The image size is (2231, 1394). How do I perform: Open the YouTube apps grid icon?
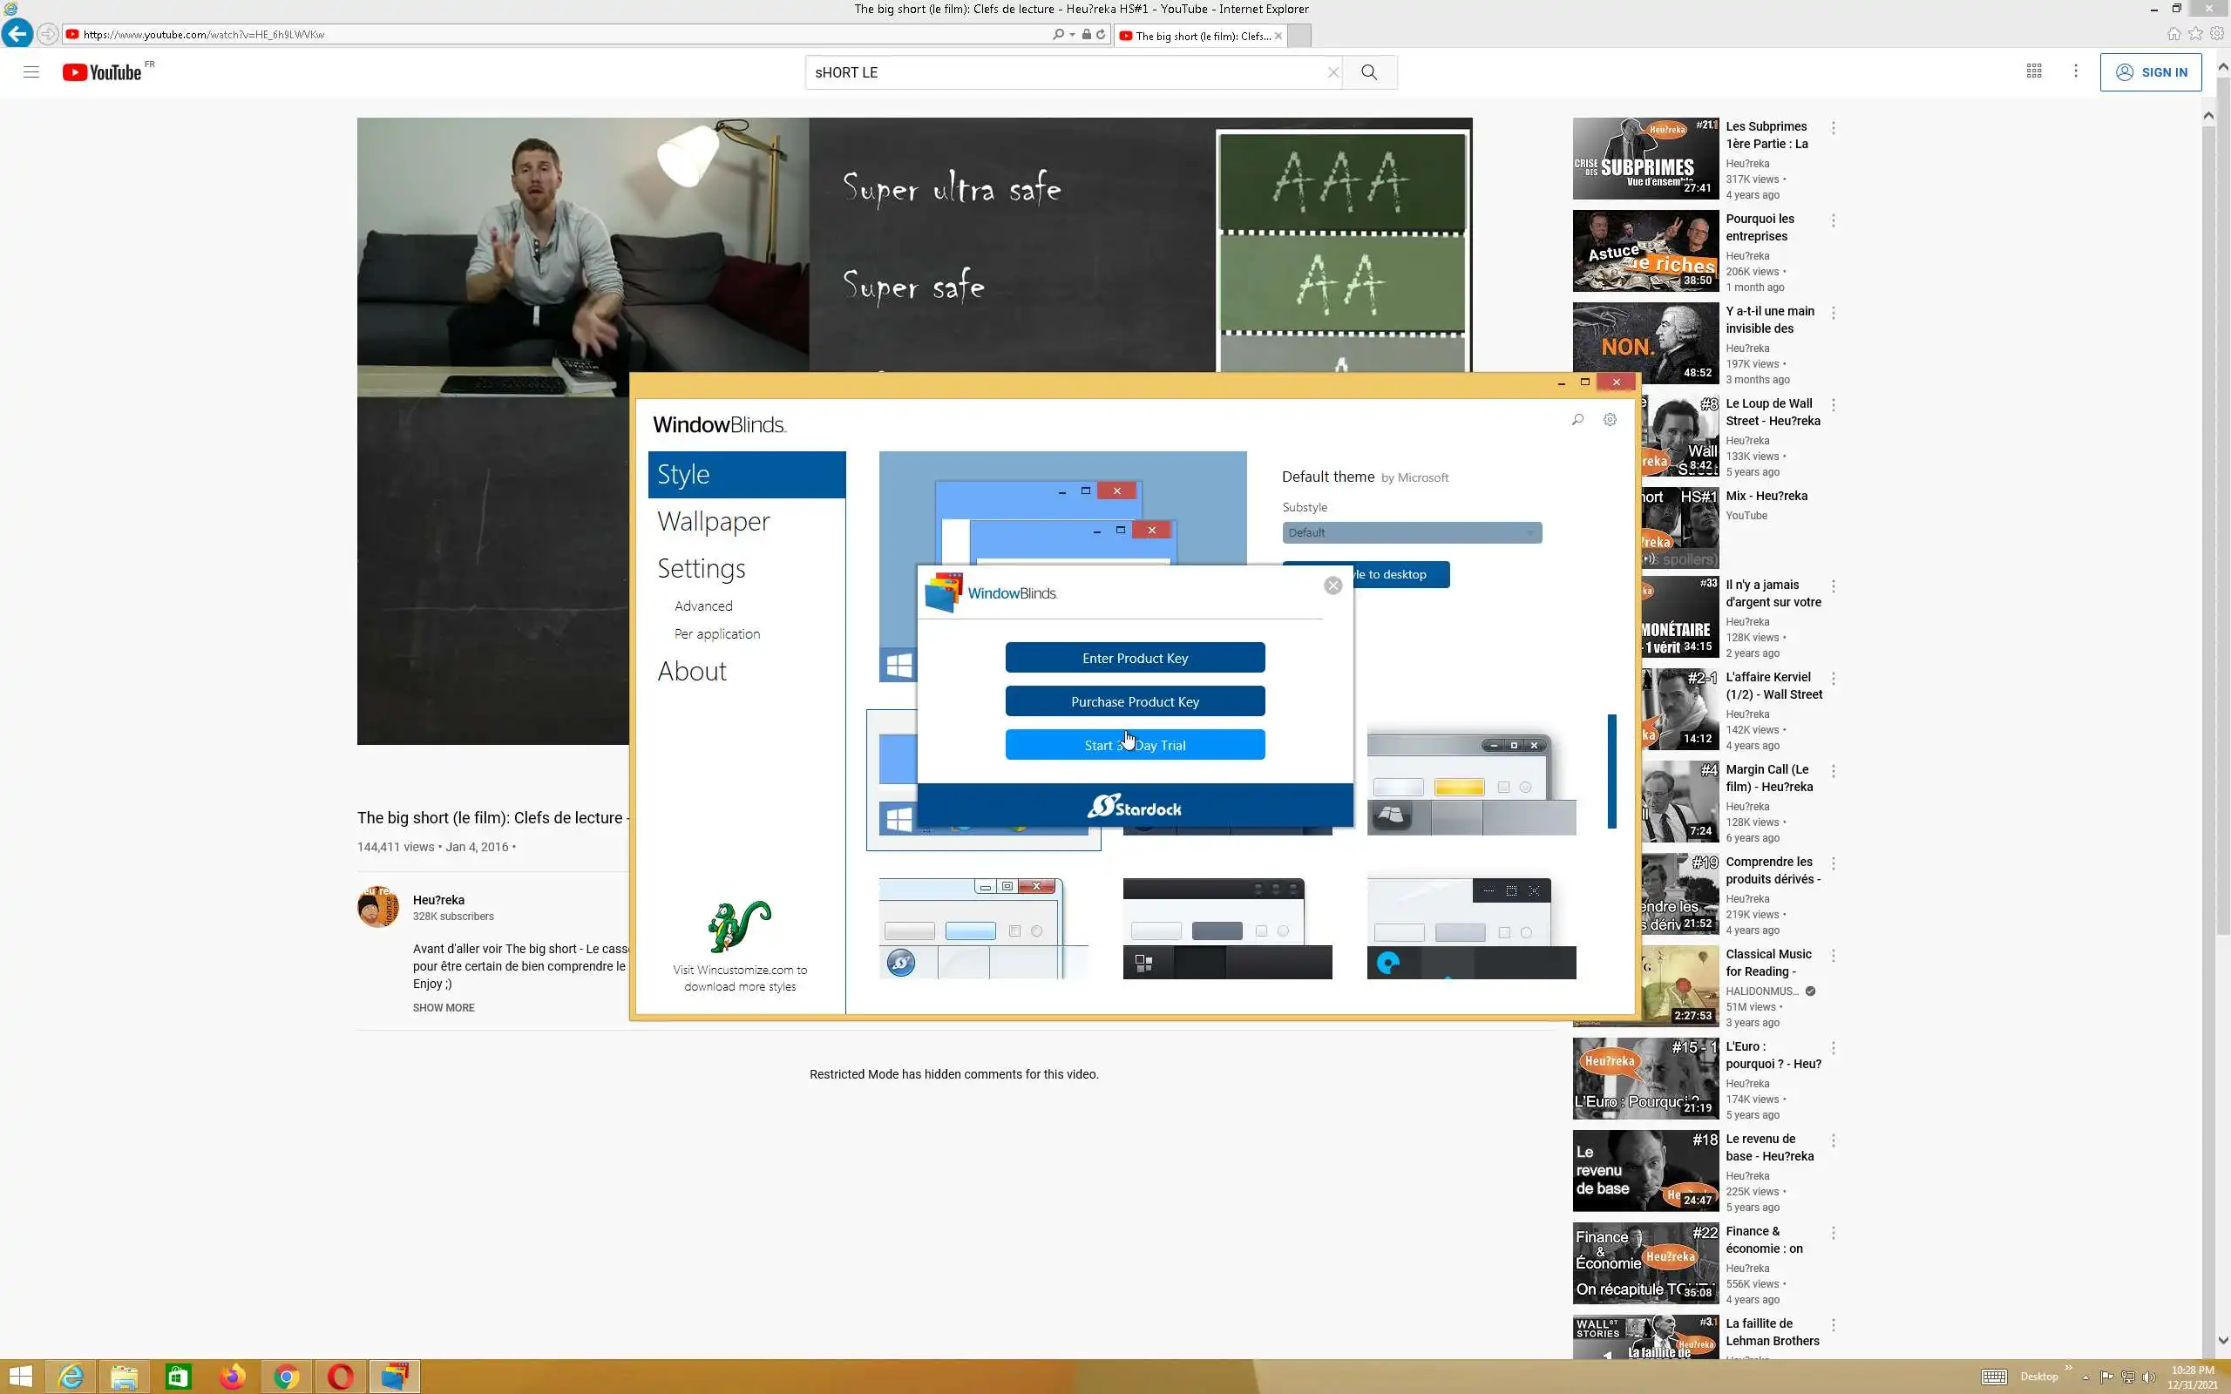coord(2034,71)
